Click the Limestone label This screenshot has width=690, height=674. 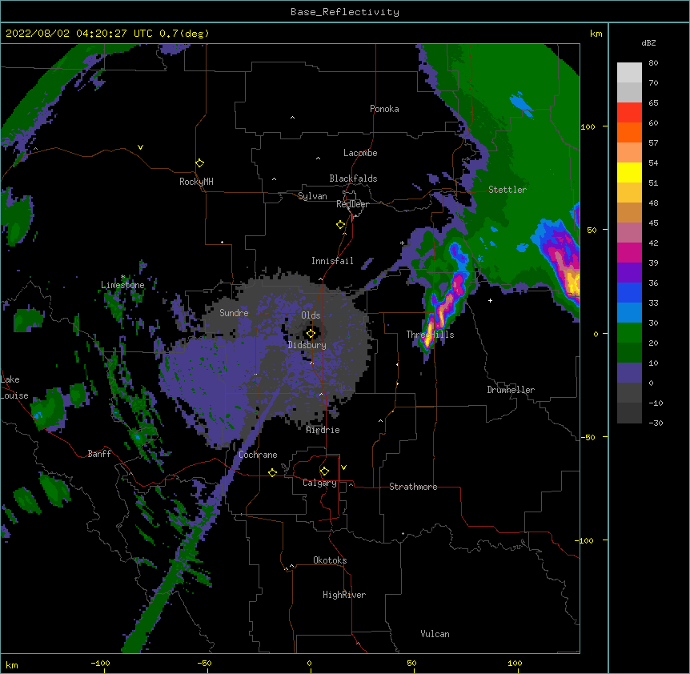click(x=122, y=285)
